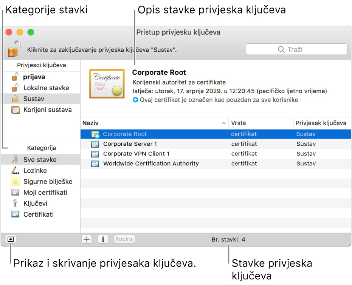The image size is (352, 285).
Task: Click the Lozinke pencil icon
Action: point(15,171)
